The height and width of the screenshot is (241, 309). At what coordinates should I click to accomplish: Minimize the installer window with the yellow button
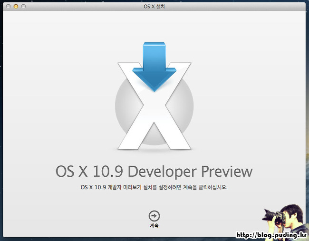point(16,6)
